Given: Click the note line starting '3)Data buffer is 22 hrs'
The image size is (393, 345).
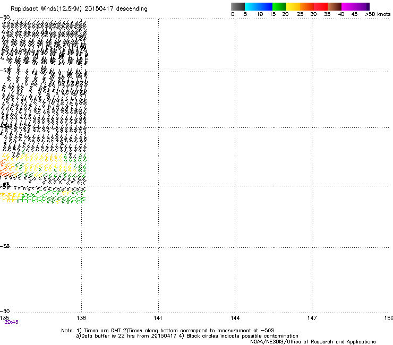Looking at the screenshot, I should click(187, 336).
